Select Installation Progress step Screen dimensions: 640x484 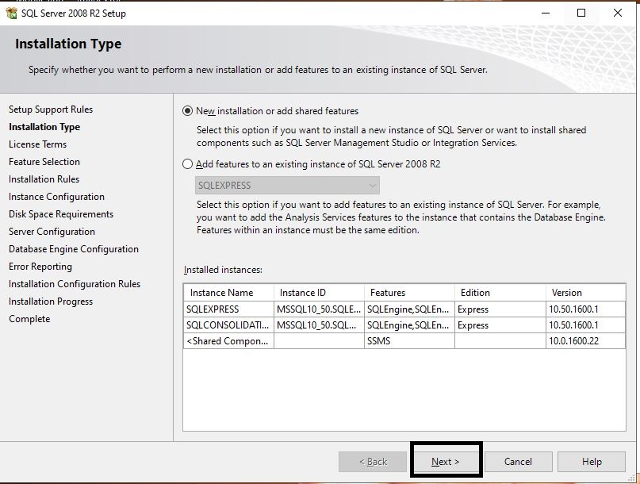click(51, 302)
